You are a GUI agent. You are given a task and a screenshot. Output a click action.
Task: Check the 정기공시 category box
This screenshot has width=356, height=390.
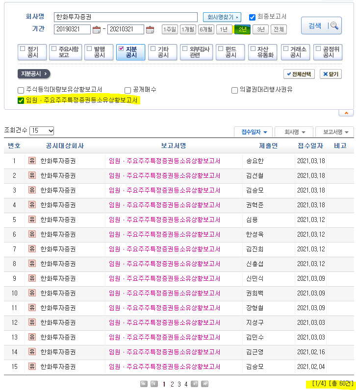(23, 49)
